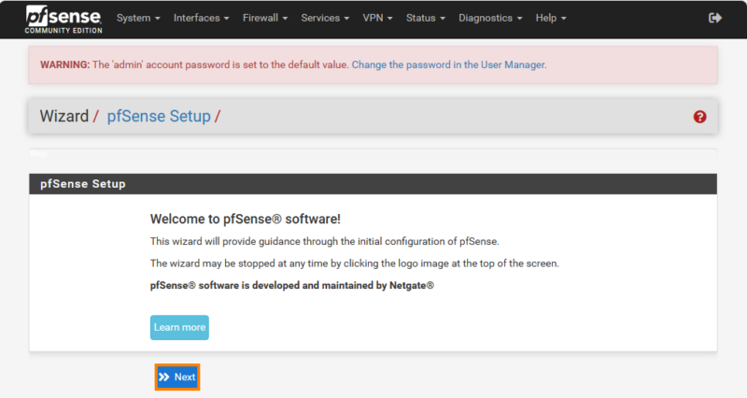Viewport: 747px width, 398px height.
Task: Click Next to continue the wizard
Action: click(177, 377)
